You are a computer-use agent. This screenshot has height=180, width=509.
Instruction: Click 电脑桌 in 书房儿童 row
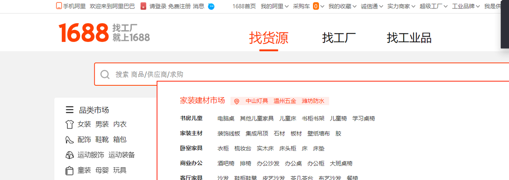tap(226, 119)
